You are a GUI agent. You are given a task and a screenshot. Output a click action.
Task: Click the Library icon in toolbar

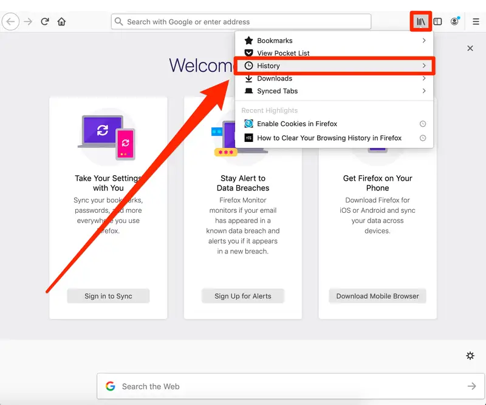pos(420,22)
